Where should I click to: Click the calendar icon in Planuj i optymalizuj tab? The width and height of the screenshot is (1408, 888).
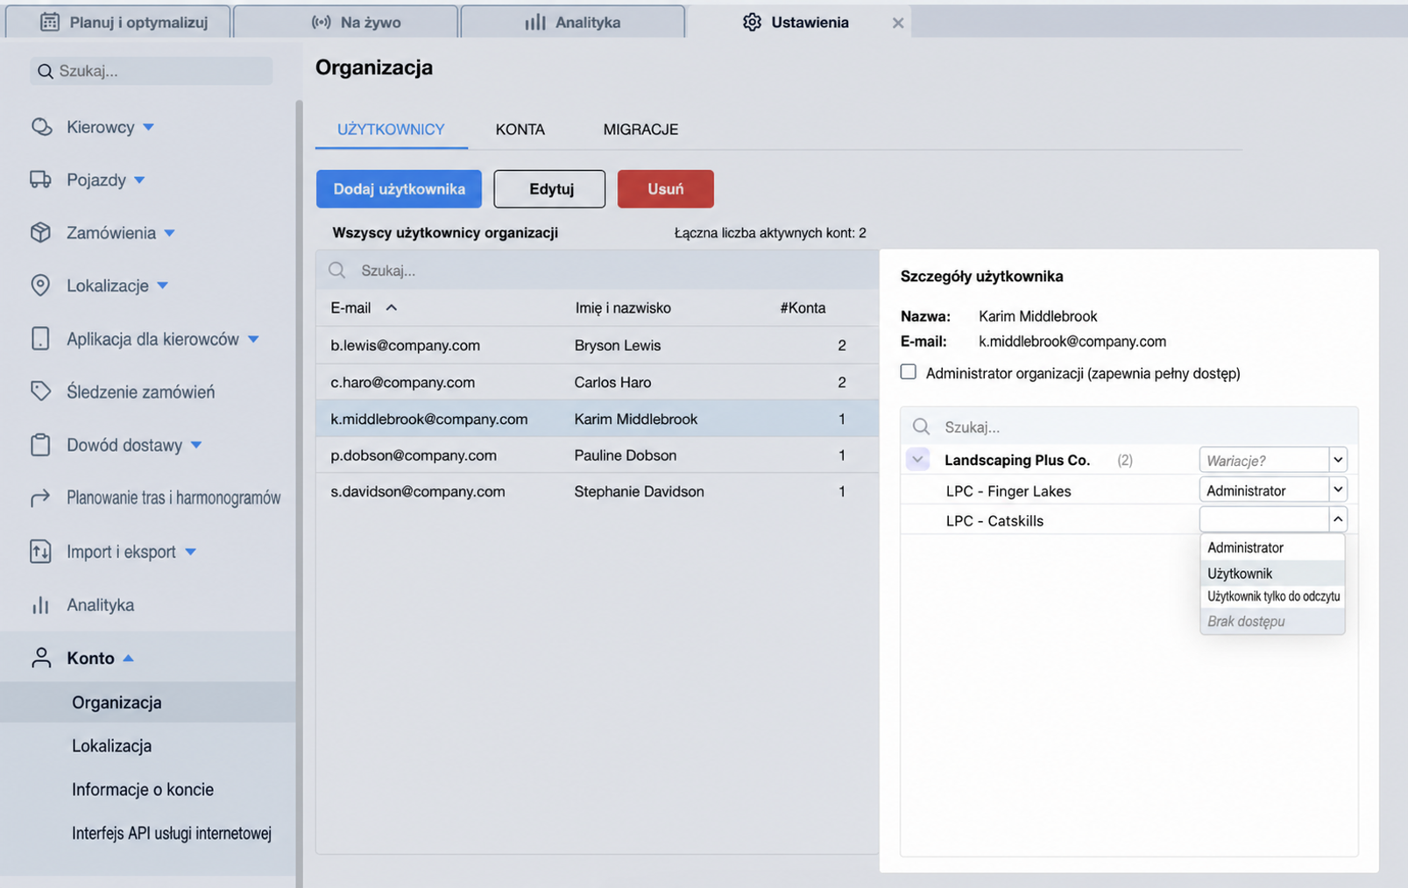(x=50, y=22)
